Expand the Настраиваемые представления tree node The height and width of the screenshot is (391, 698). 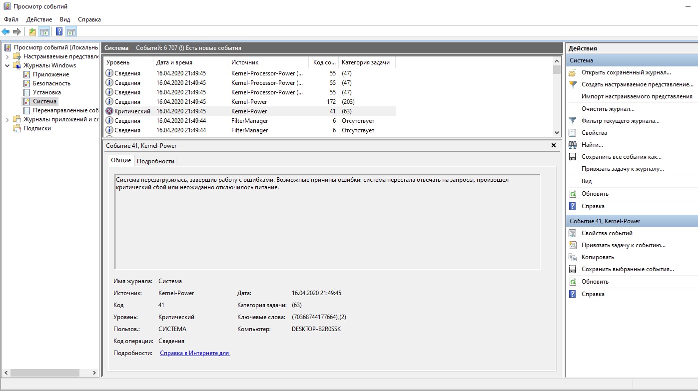[7, 56]
